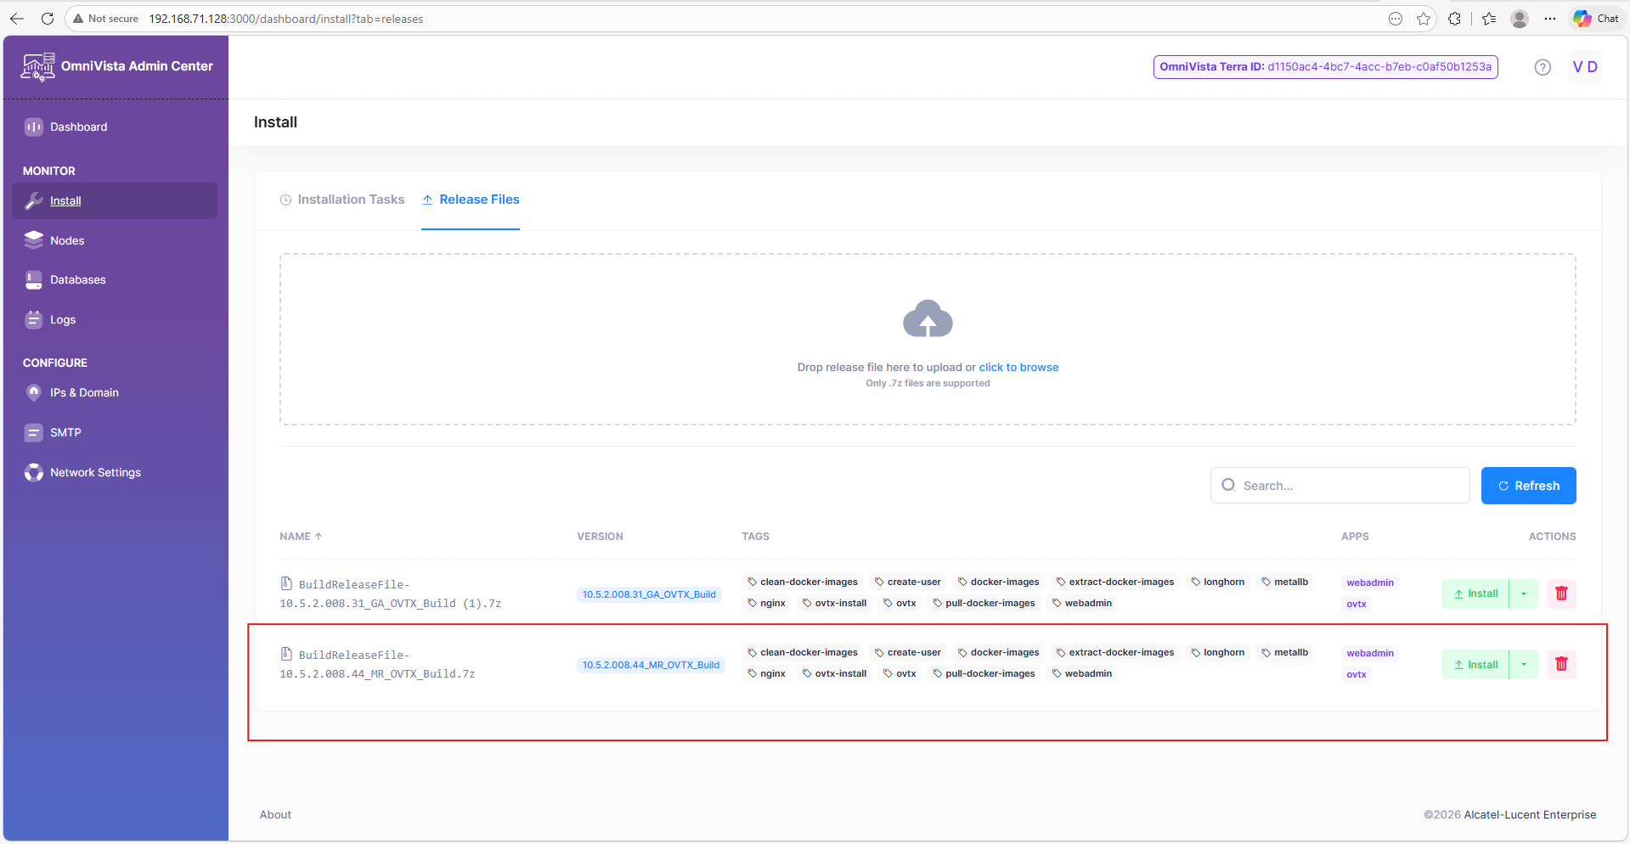Sort by the NAME column header

301,537
